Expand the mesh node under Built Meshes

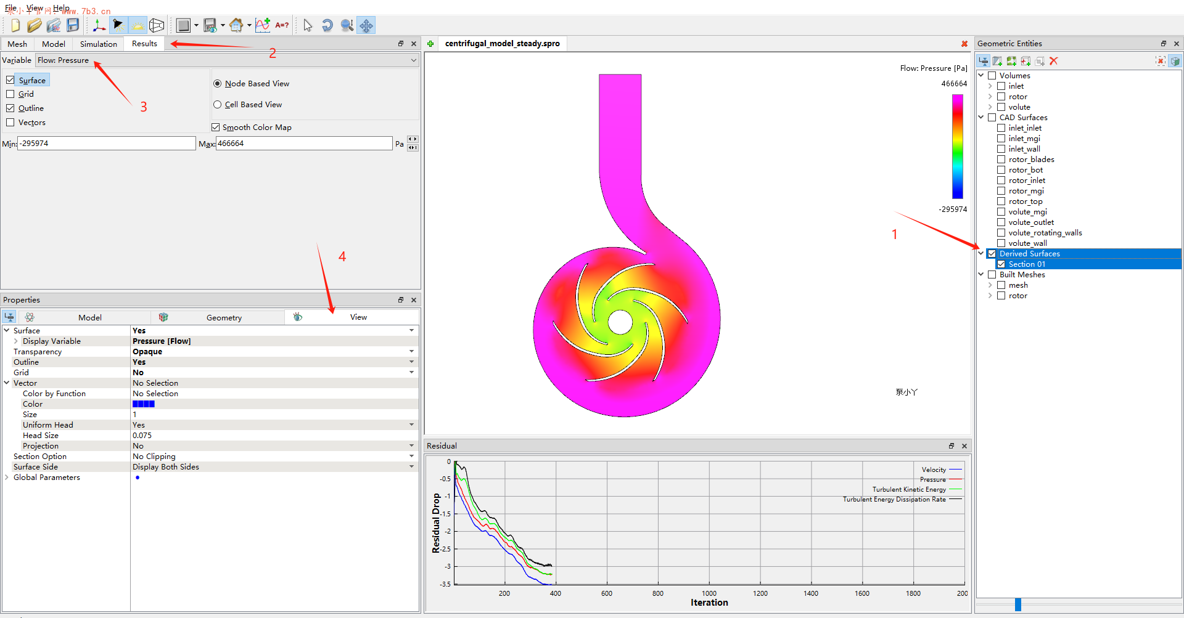coord(990,285)
